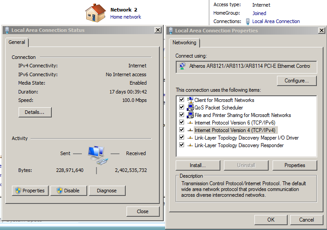The image size is (327, 230).
Task: Click Install in connection properties
Action: point(198,165)
